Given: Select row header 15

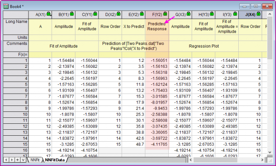Looking at the screenshot, I should (16, 144).
